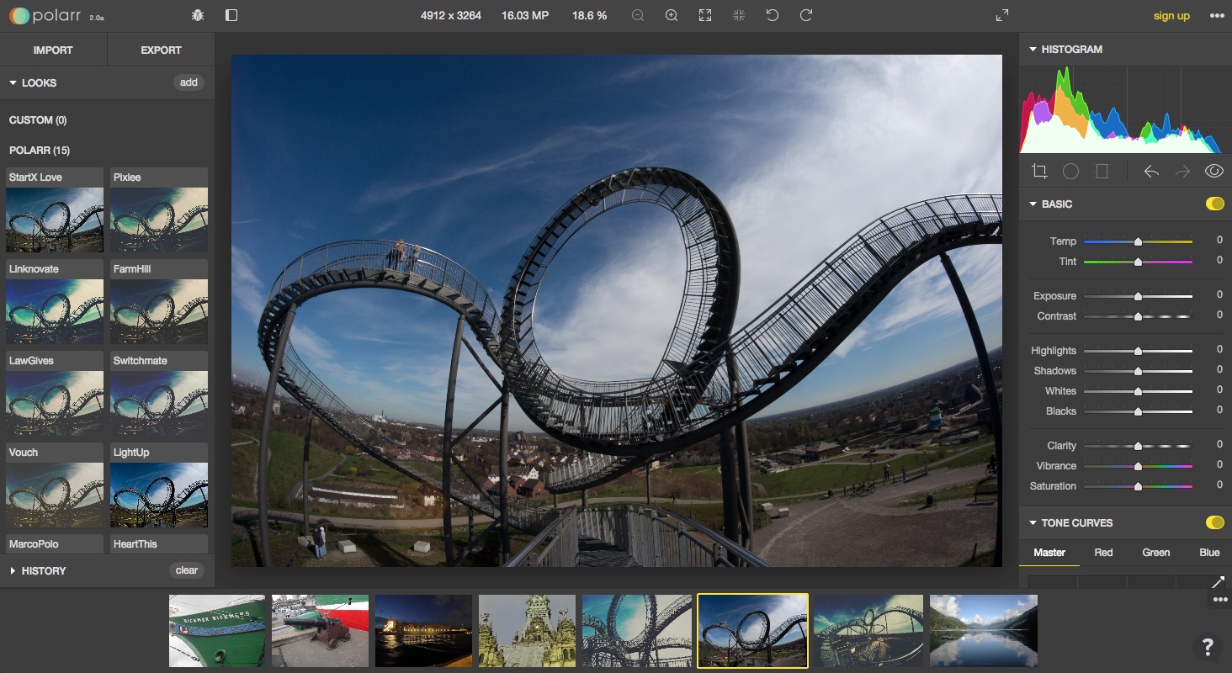Click the sign up link
1232x673 pixels.
pos(1171,16)
